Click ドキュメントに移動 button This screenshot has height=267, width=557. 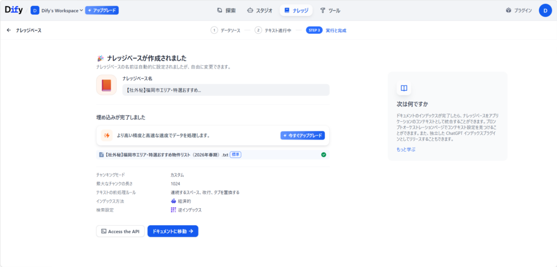(x=172, y=231)
